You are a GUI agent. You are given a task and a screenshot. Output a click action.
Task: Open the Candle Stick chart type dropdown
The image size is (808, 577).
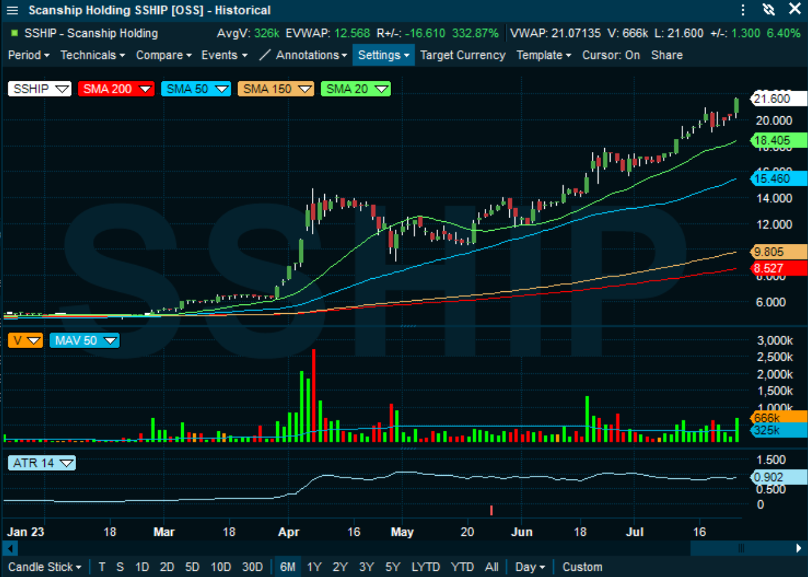point(45,567)
